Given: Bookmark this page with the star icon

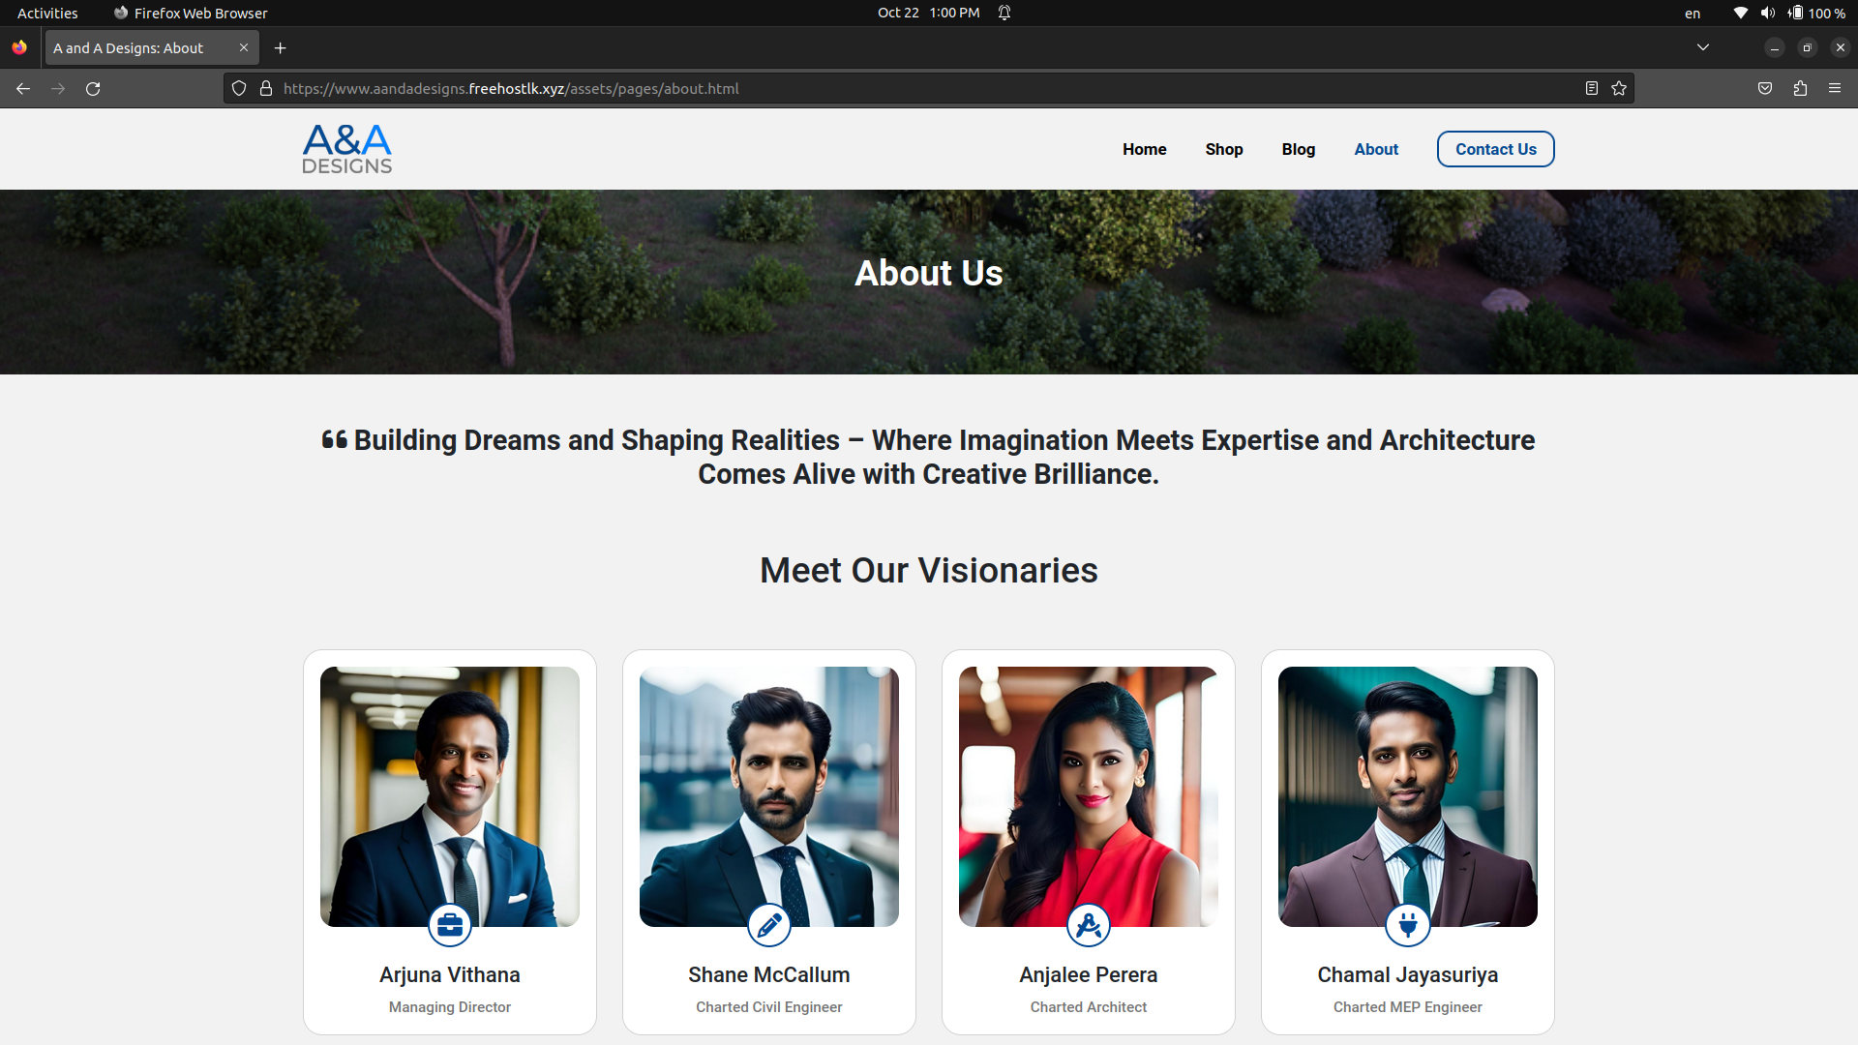Looking at the screenshot, I should point(1619,88).
